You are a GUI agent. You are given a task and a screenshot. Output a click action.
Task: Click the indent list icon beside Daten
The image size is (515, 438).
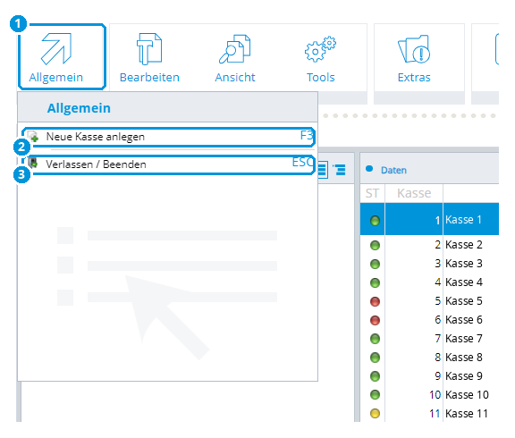(340, 170)
